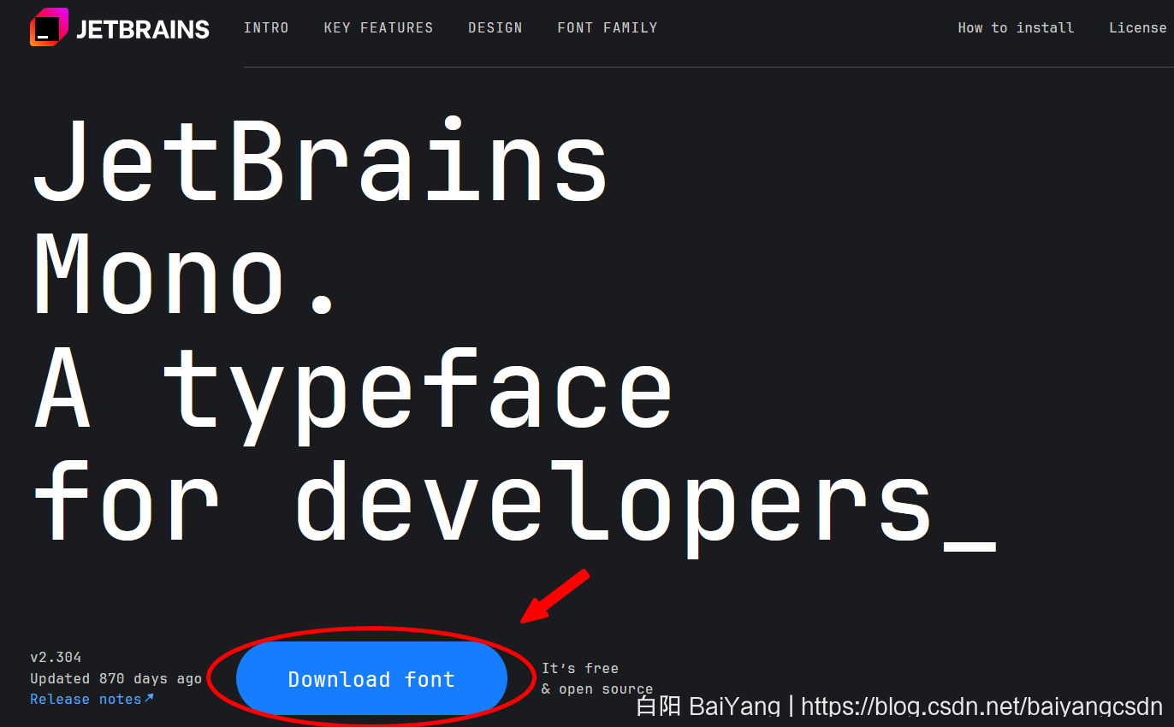
Task: Click the JETBRAINS wordmark text
Action: (x=142, y=29)
